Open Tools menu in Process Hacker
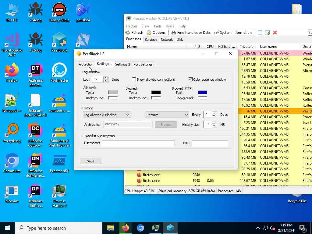Screen dimensions: 312x234 click(158, 26)
